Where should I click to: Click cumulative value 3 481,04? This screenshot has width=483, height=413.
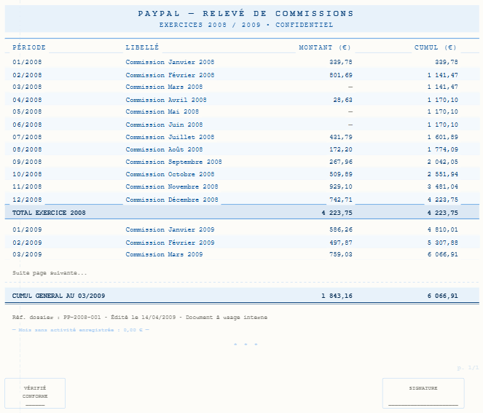point(443,186)
